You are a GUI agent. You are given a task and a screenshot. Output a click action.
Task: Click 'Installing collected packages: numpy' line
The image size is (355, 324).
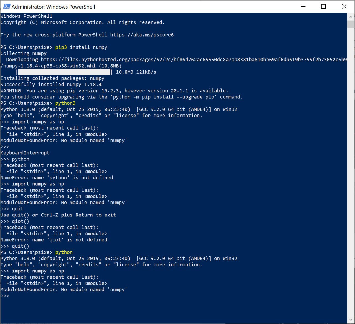52,78
